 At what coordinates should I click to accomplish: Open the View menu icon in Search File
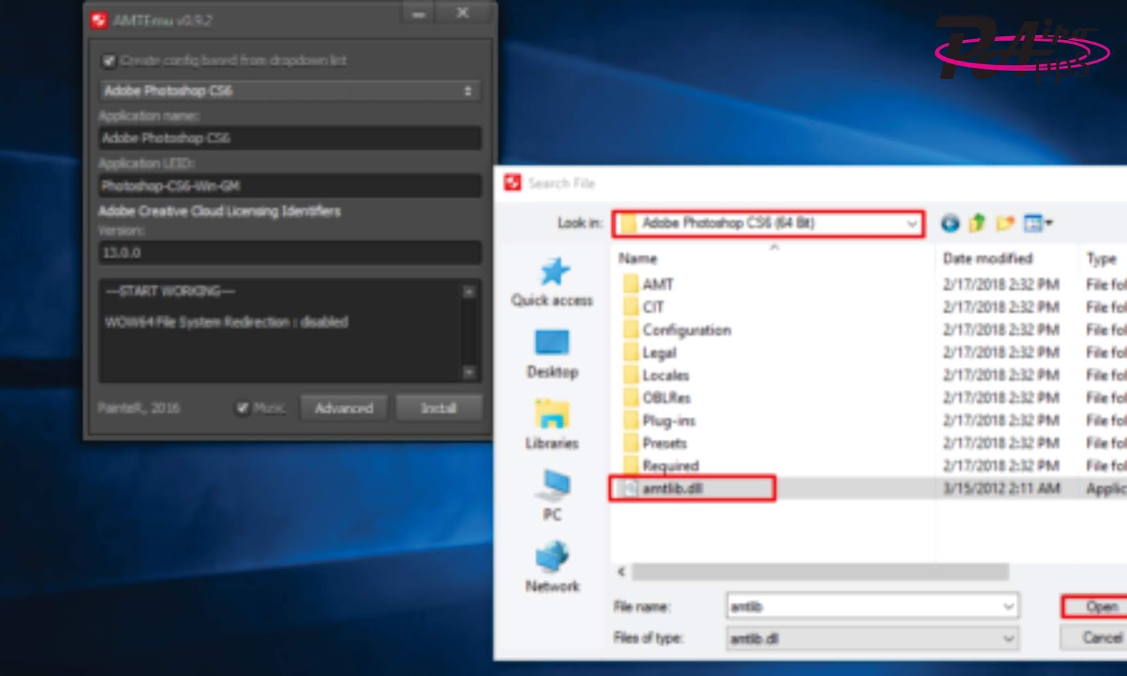pyautogui.click(x=1038, y=223)
